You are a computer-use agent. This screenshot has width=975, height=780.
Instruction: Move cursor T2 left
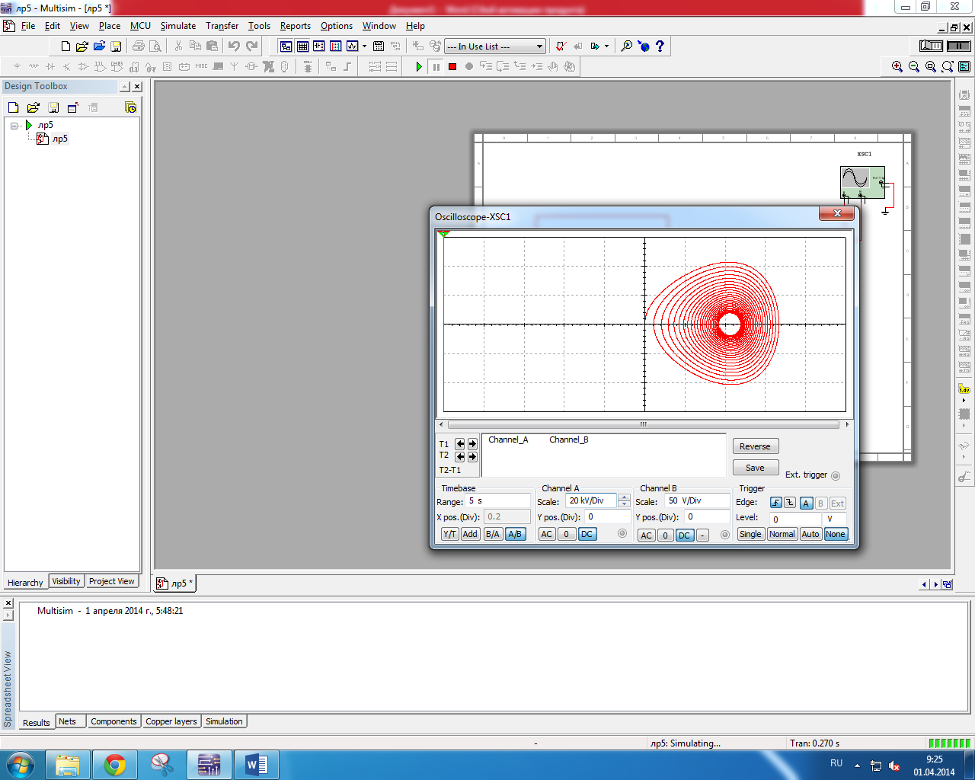pyautogui.click(x=460, y=457)
